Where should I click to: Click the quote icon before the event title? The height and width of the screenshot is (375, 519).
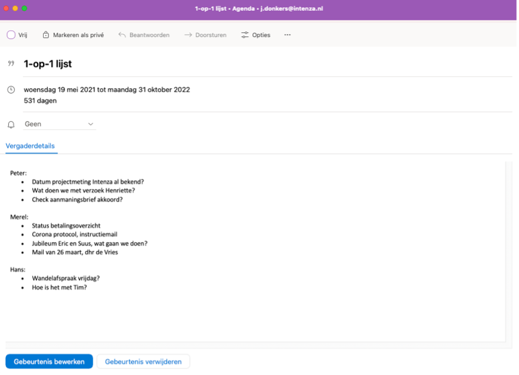point(11,63)
